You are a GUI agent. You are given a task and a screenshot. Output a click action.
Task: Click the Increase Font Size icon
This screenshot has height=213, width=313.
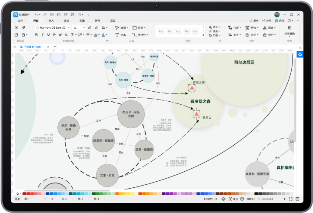(89, 27)
